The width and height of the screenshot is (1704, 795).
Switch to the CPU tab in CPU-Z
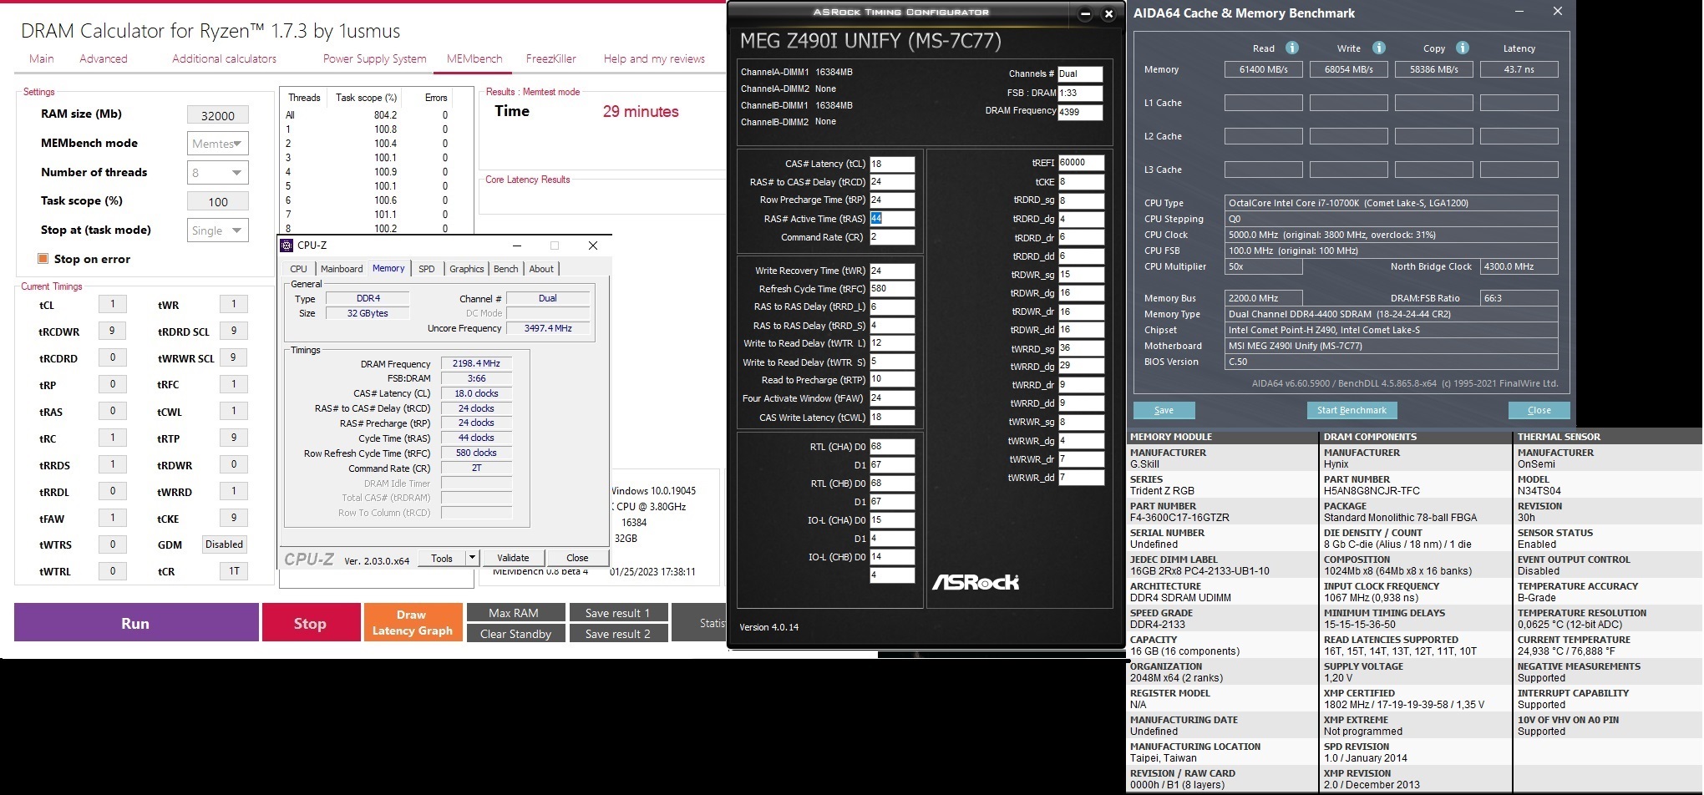click(298, 269)
